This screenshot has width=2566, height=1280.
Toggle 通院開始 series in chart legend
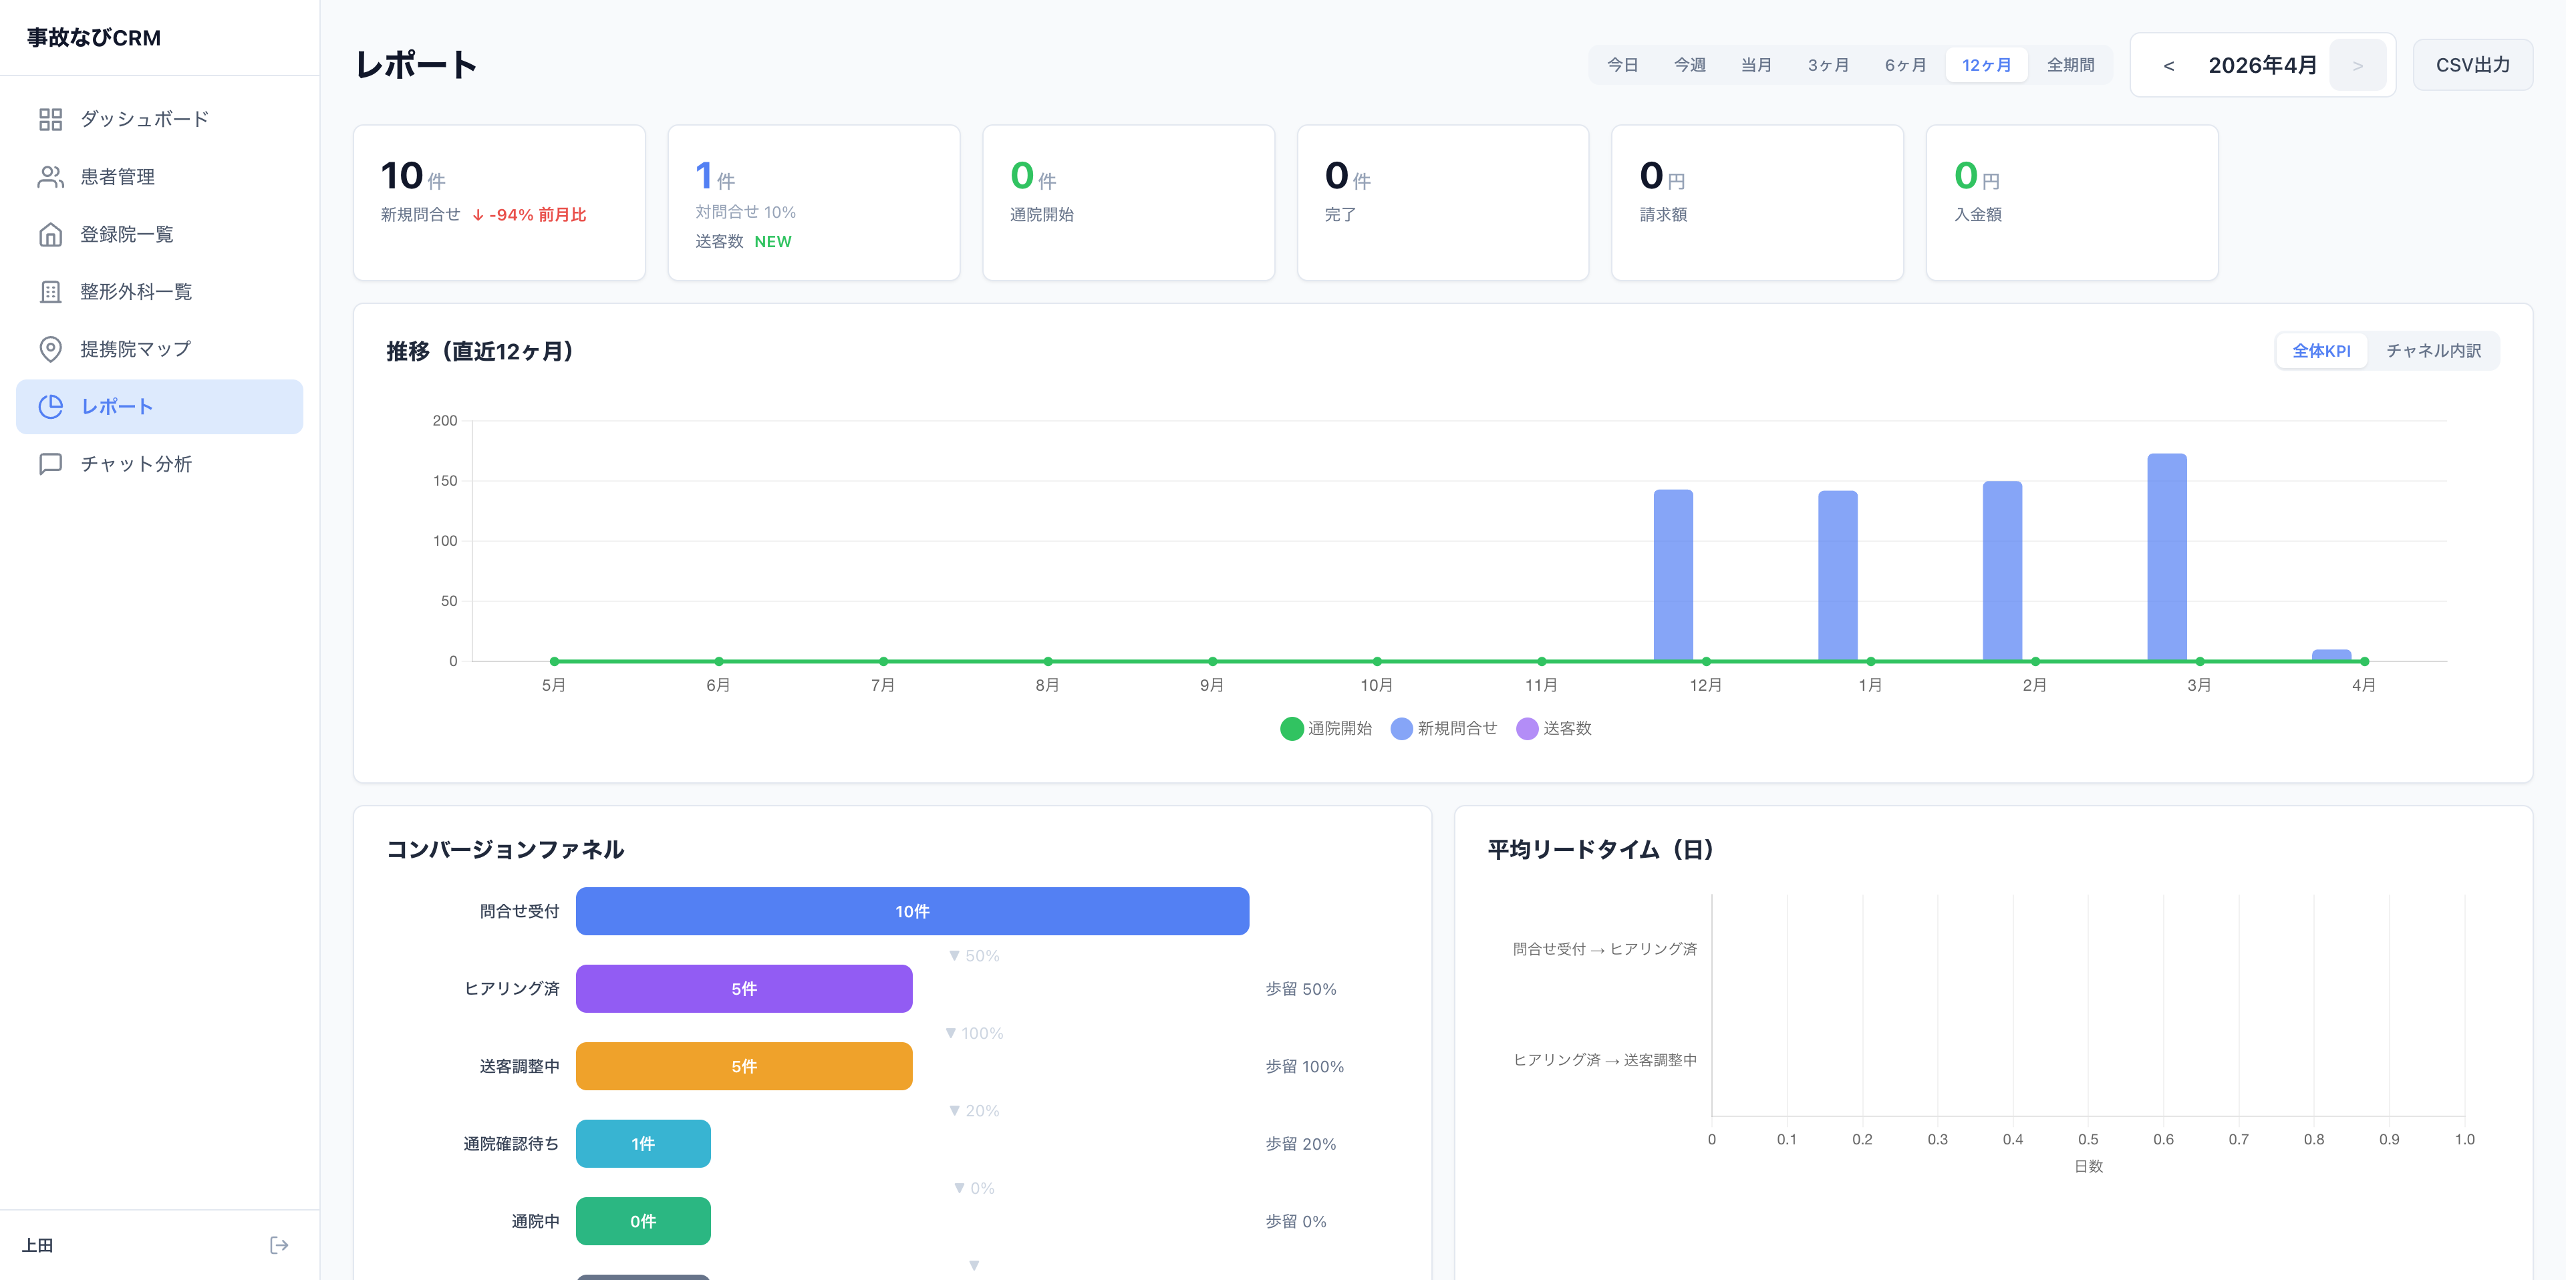tap(1325, 728)
